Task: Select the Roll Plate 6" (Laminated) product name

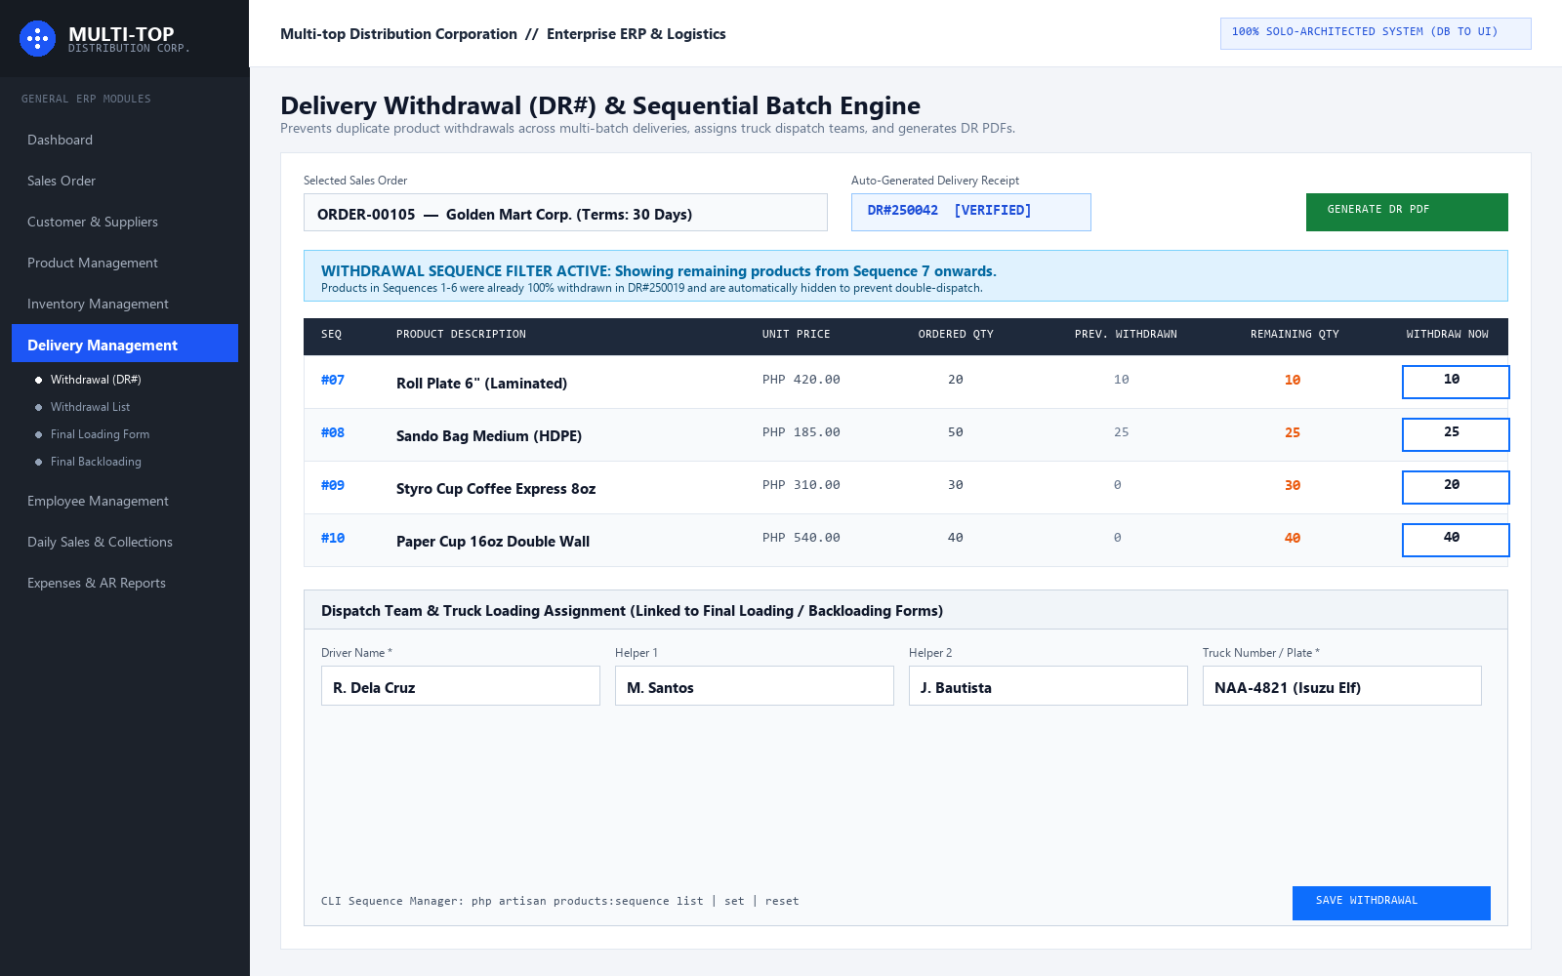Action: pos(481,384)
